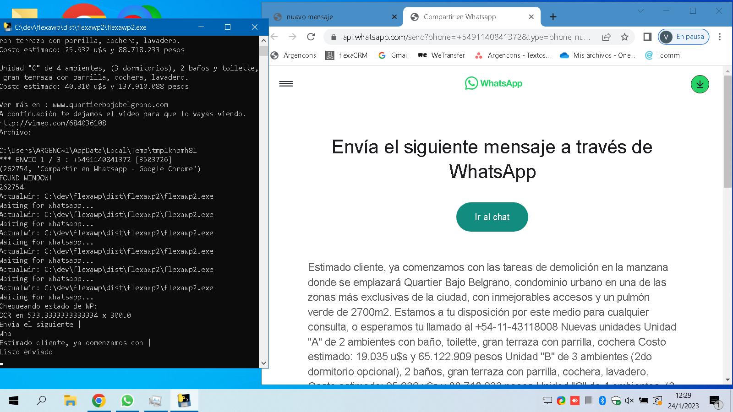
Task: Click Chrome page scrollbar thumb
Action: click(728, 131)
